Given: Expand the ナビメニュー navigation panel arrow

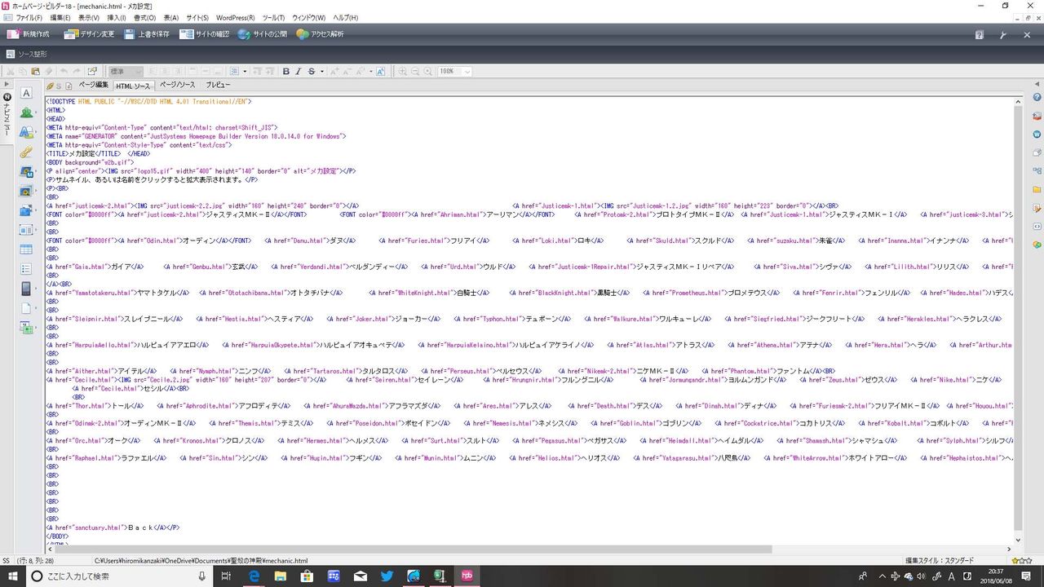Looking at the screenshot, I should pos(7,84).
